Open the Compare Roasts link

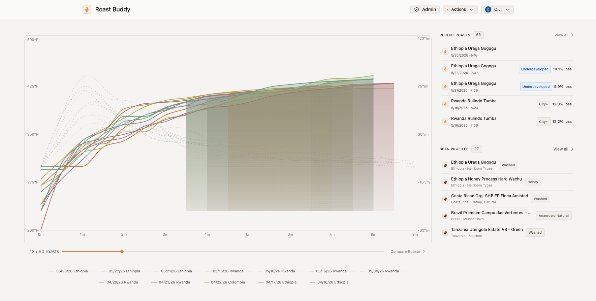click(x=408, y=252)
